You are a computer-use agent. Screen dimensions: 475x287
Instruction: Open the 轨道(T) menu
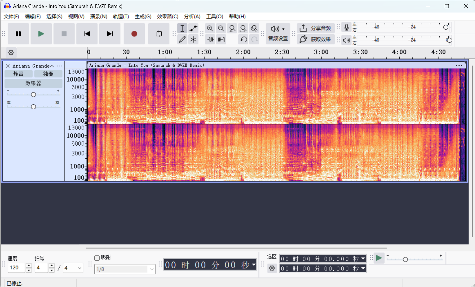(x=121, y=17)
